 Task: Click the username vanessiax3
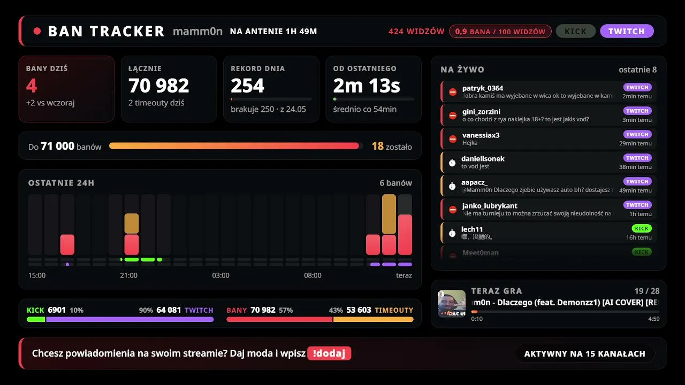[x=481, y=135]
